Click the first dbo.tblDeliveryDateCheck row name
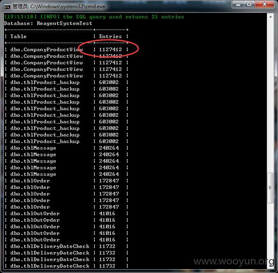The height and width of the screenshot is (273, 278). click(x=50, y=246)
